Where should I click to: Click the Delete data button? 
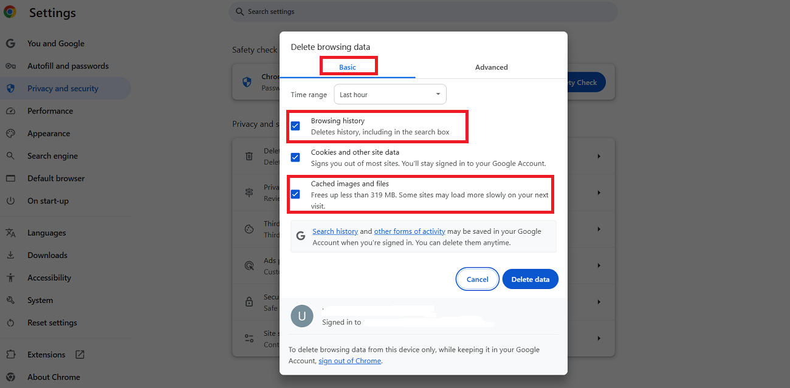pos(530,279)
